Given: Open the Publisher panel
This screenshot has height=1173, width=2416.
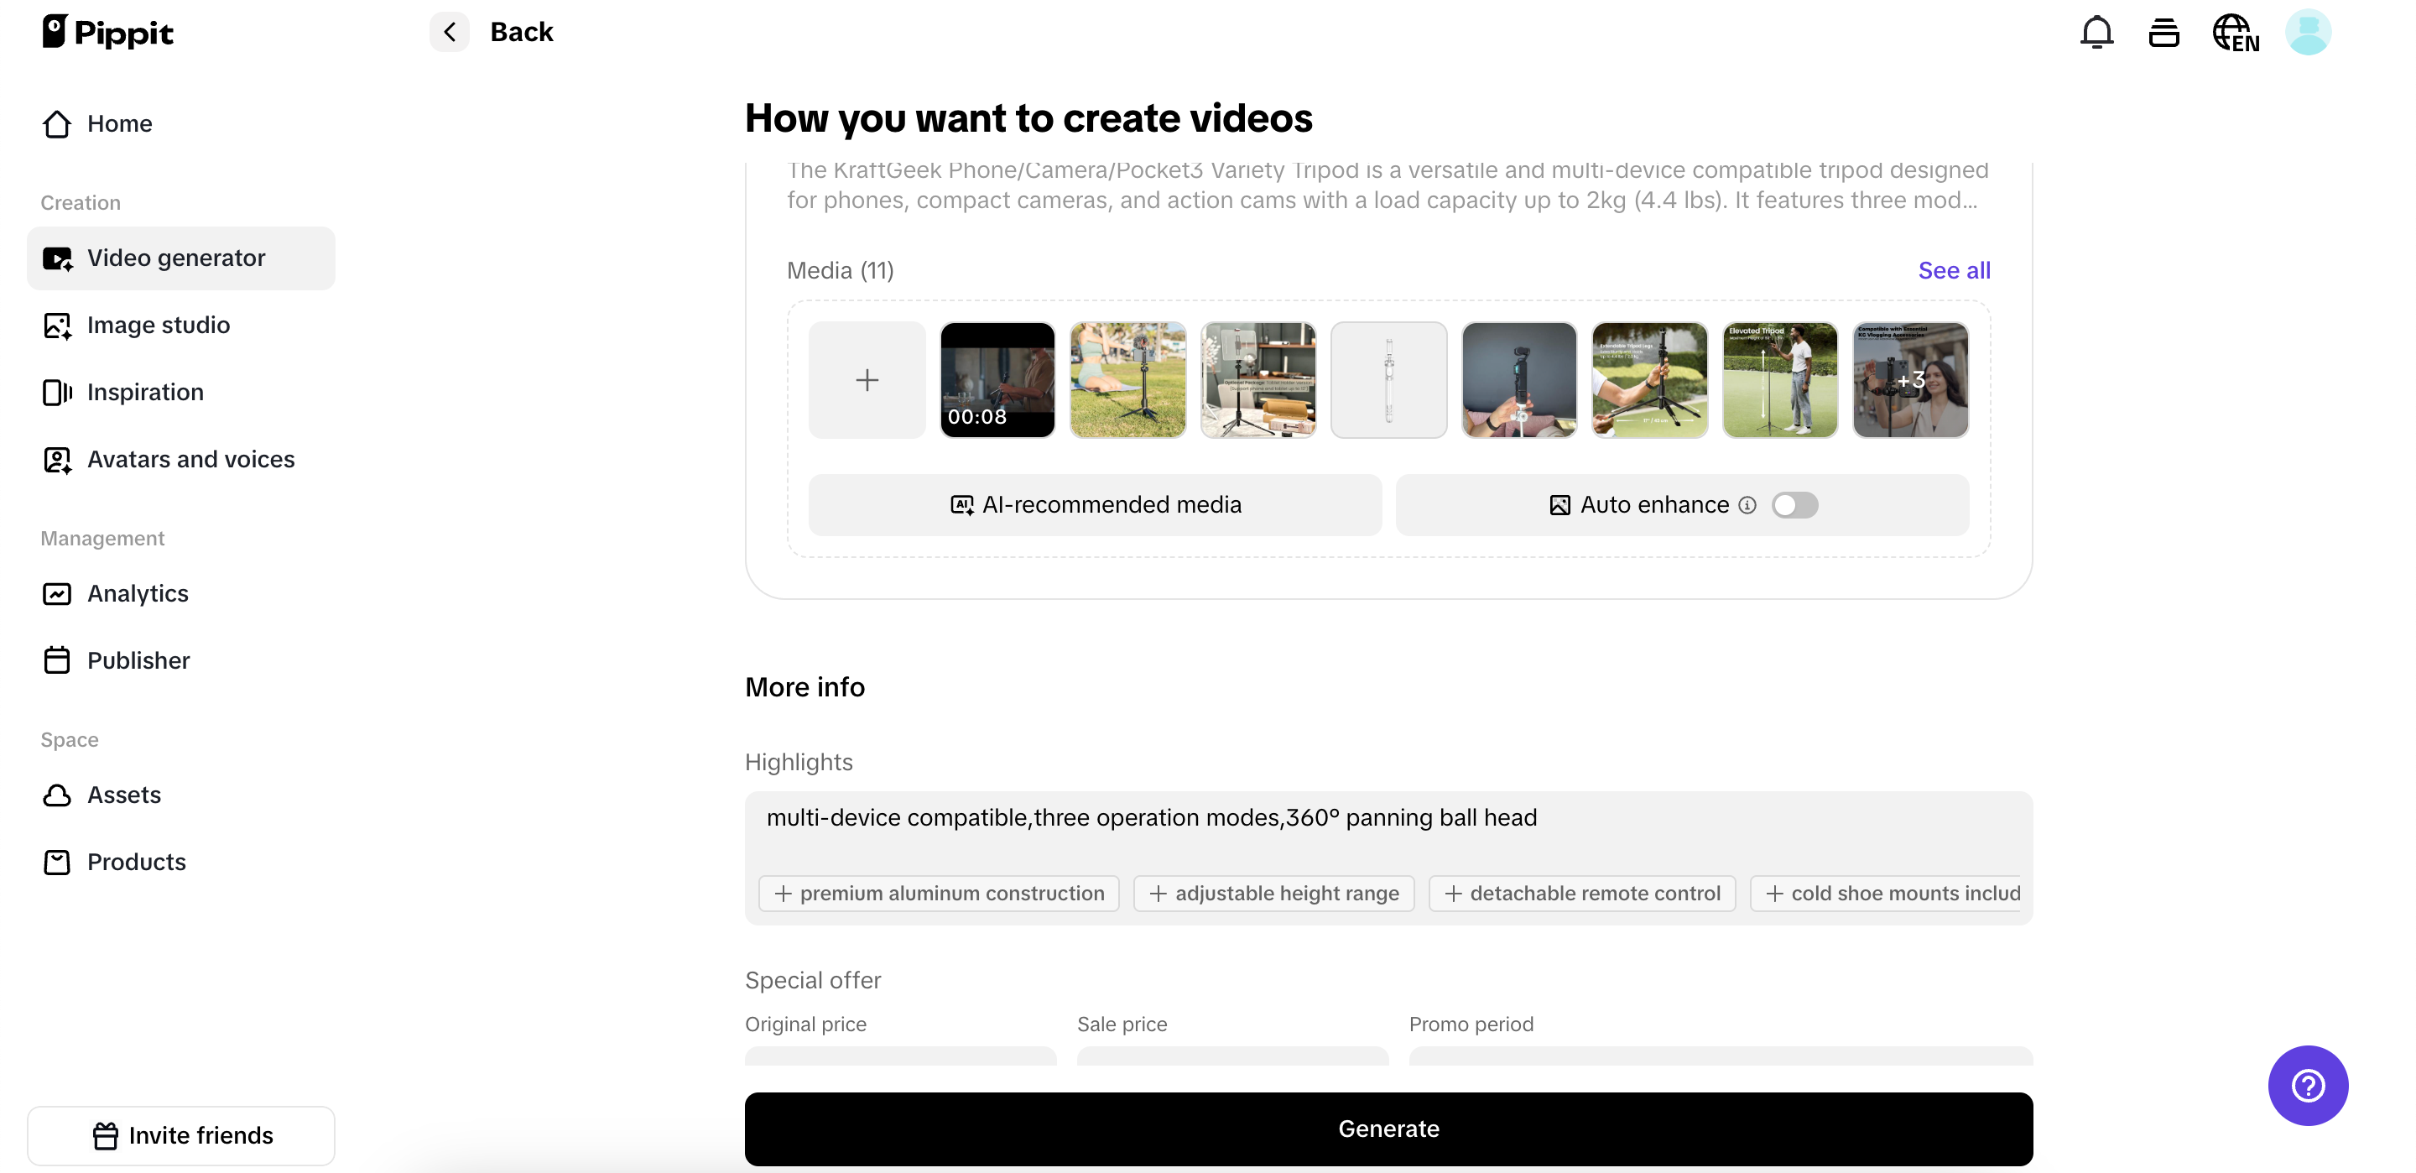Looking at the screenshot, I should (x=138, y=659).
